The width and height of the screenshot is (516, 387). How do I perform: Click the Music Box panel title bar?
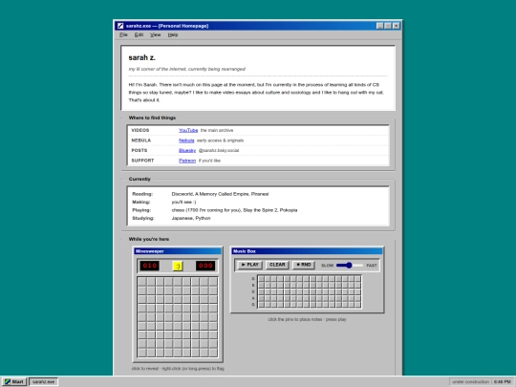point(307,251)
